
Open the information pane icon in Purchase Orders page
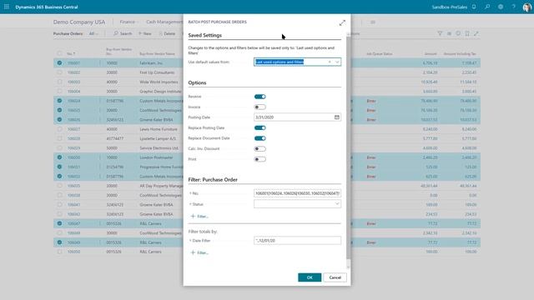458,33
